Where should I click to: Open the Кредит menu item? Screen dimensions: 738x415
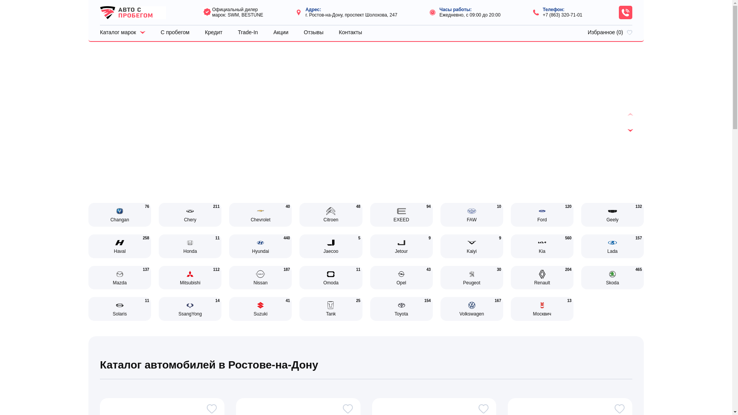[x=214, y=32]
